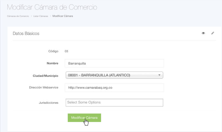Click the eye icon in Datos Básicos panel
Screen dimensions: 222x132
tap(203, 33)
